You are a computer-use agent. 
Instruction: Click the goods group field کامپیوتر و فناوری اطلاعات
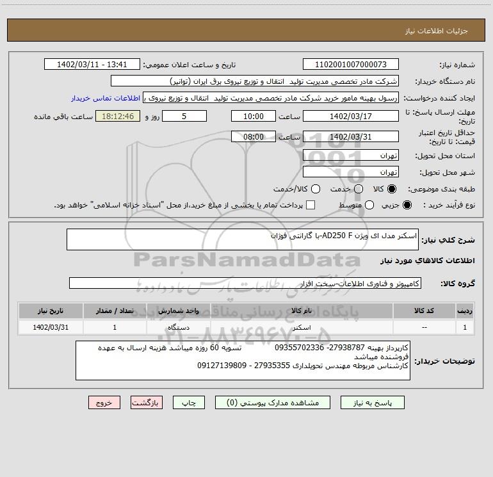(245, 283)
